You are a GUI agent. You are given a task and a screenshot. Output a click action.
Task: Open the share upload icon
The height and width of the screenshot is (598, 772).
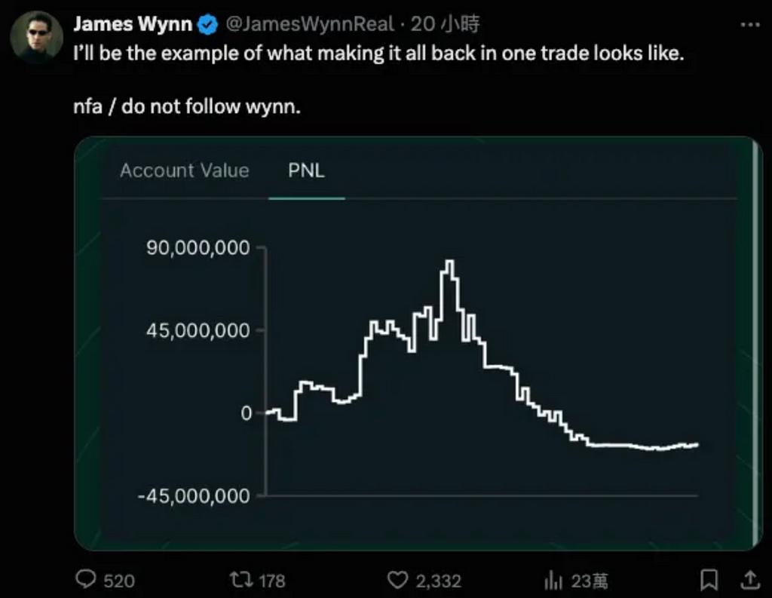[750, 580]
